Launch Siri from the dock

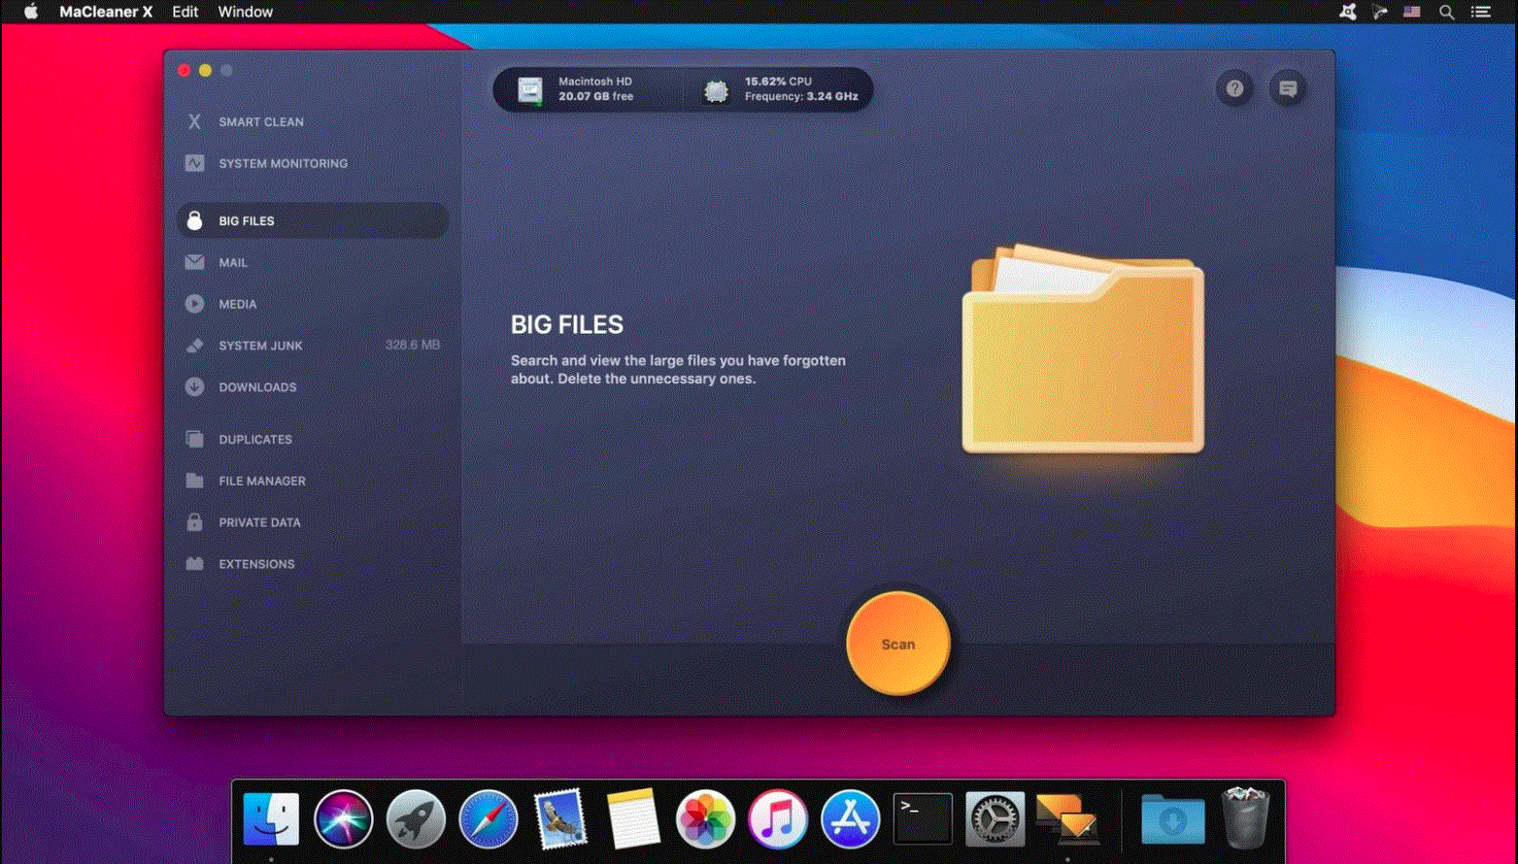coord(343,819)
